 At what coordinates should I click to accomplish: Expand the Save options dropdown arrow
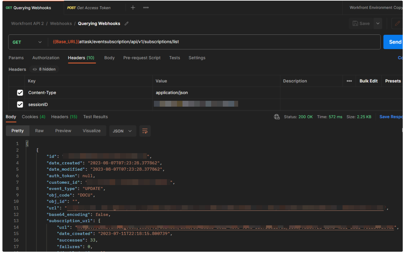pos(378,23)
